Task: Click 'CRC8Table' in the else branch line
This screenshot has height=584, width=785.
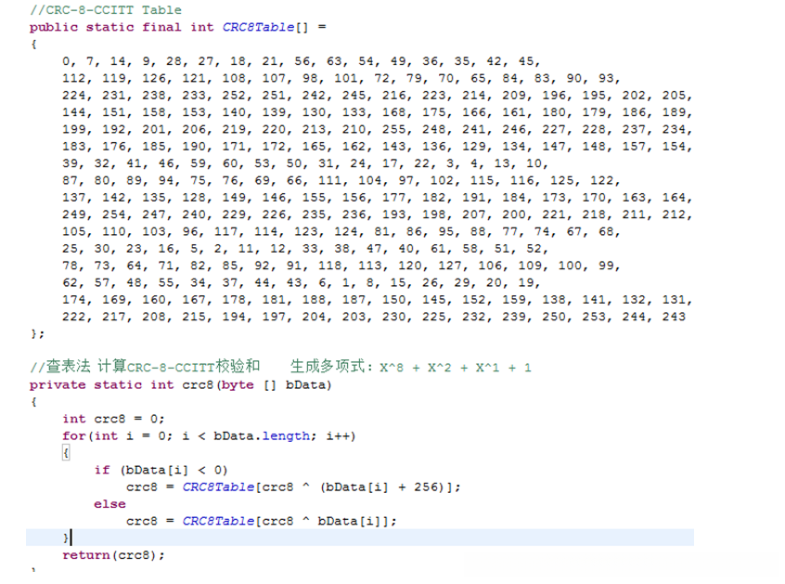Action: (x=218, y=521)
